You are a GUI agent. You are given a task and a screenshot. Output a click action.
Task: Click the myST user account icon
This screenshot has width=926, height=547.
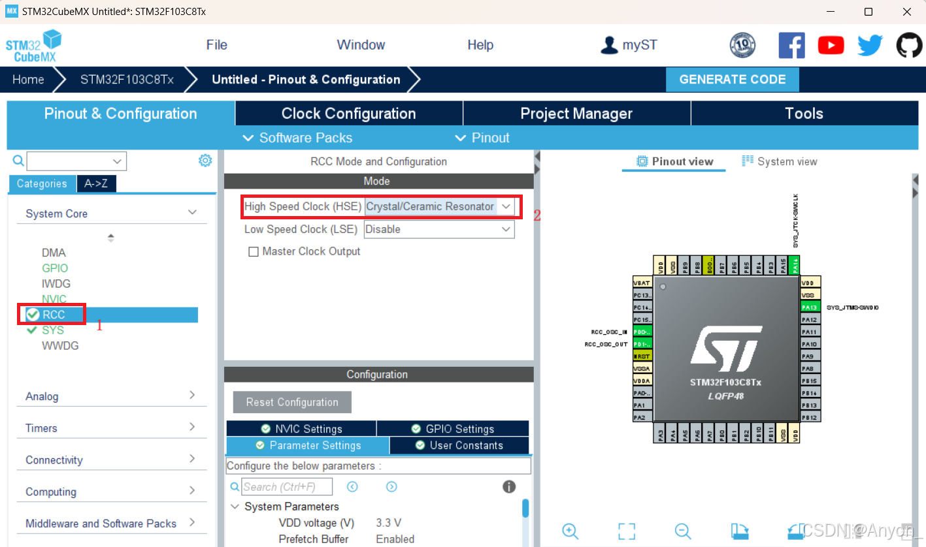click(x=609, y=45)
